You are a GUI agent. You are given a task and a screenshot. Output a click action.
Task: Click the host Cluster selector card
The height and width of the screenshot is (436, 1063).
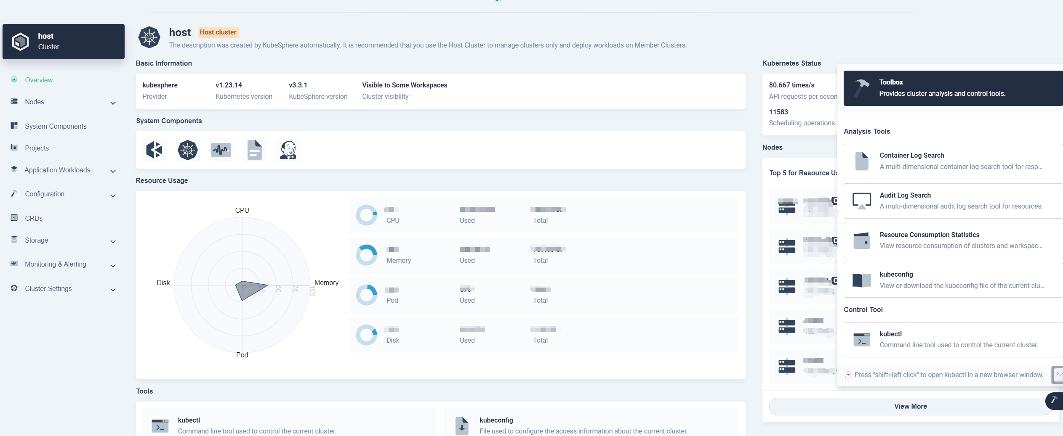[64, 42]
